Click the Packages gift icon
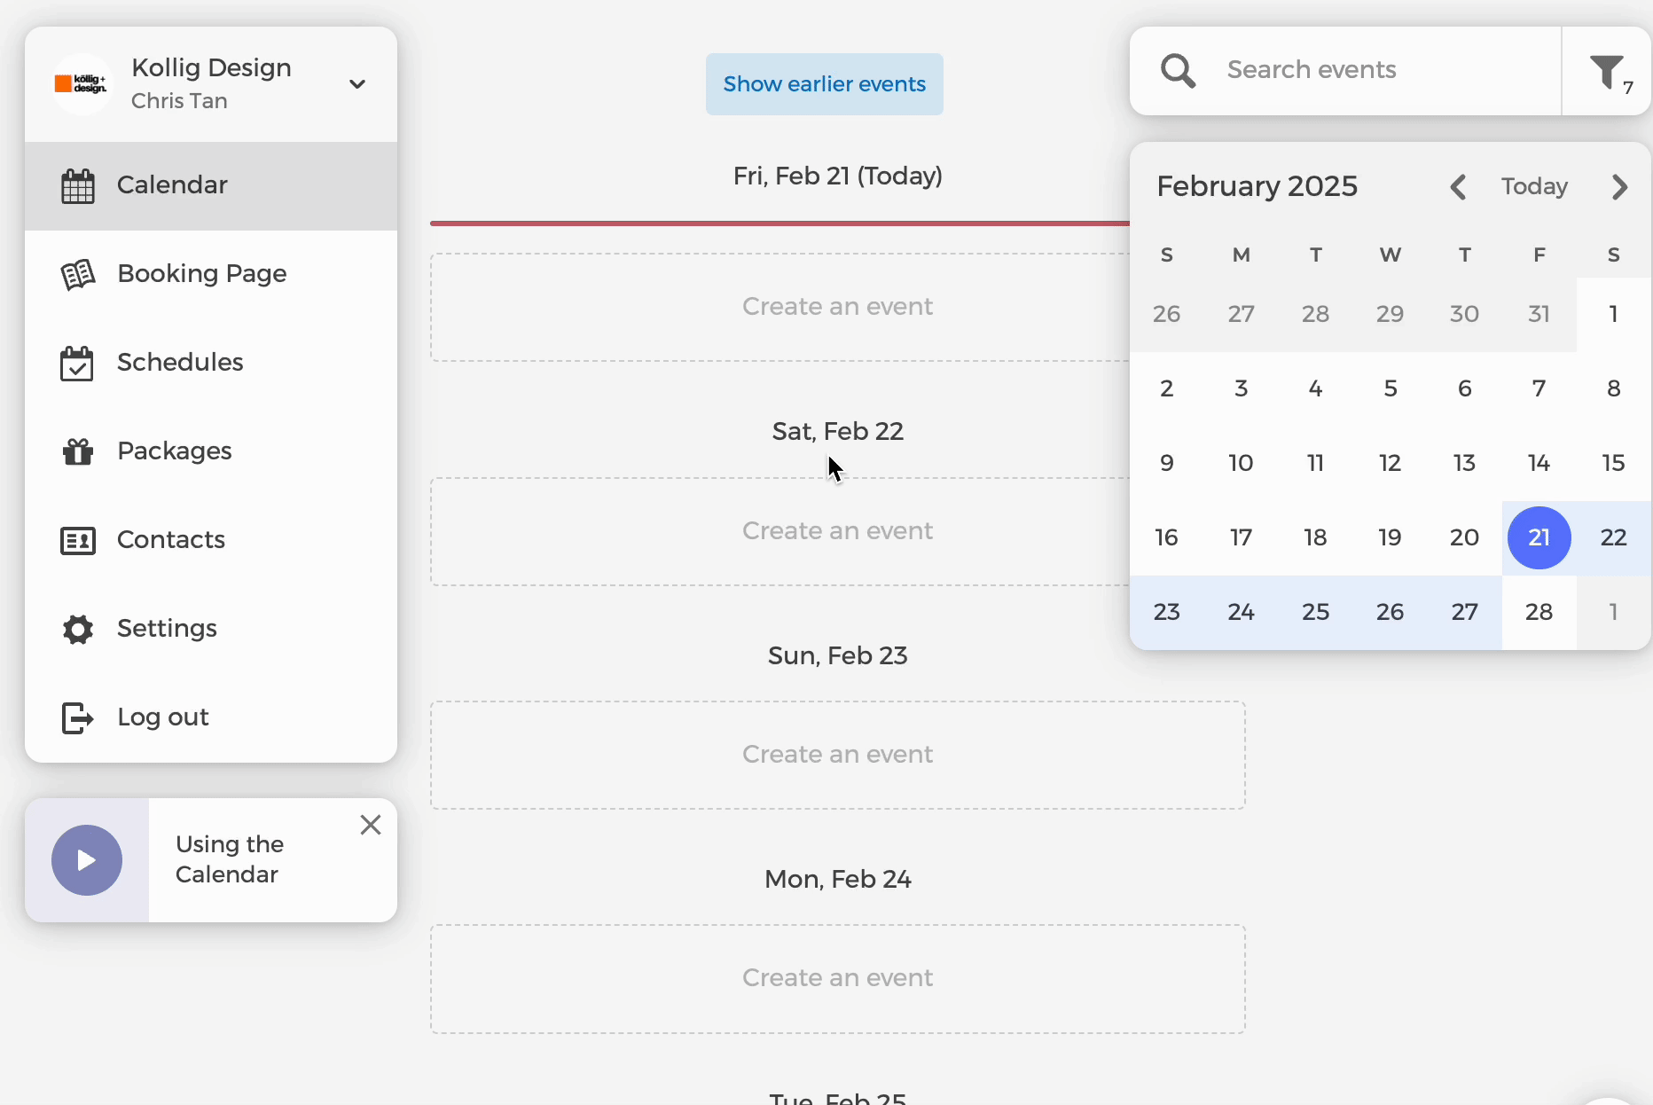 pyautogui.click(x=77, y=452)
